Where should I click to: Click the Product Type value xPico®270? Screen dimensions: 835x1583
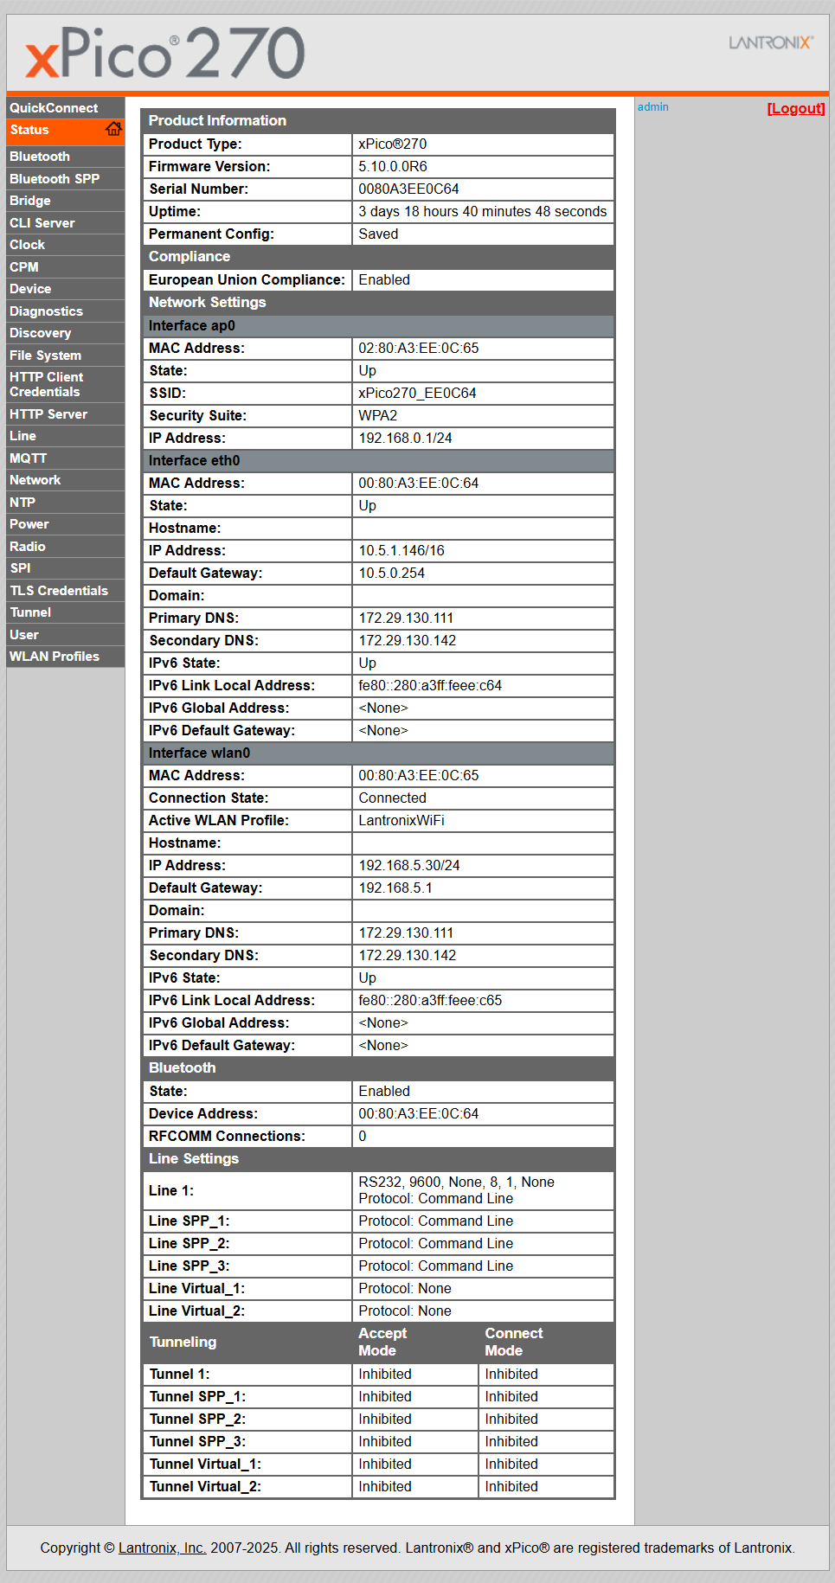pyautogui.click(x=393, y=144)
